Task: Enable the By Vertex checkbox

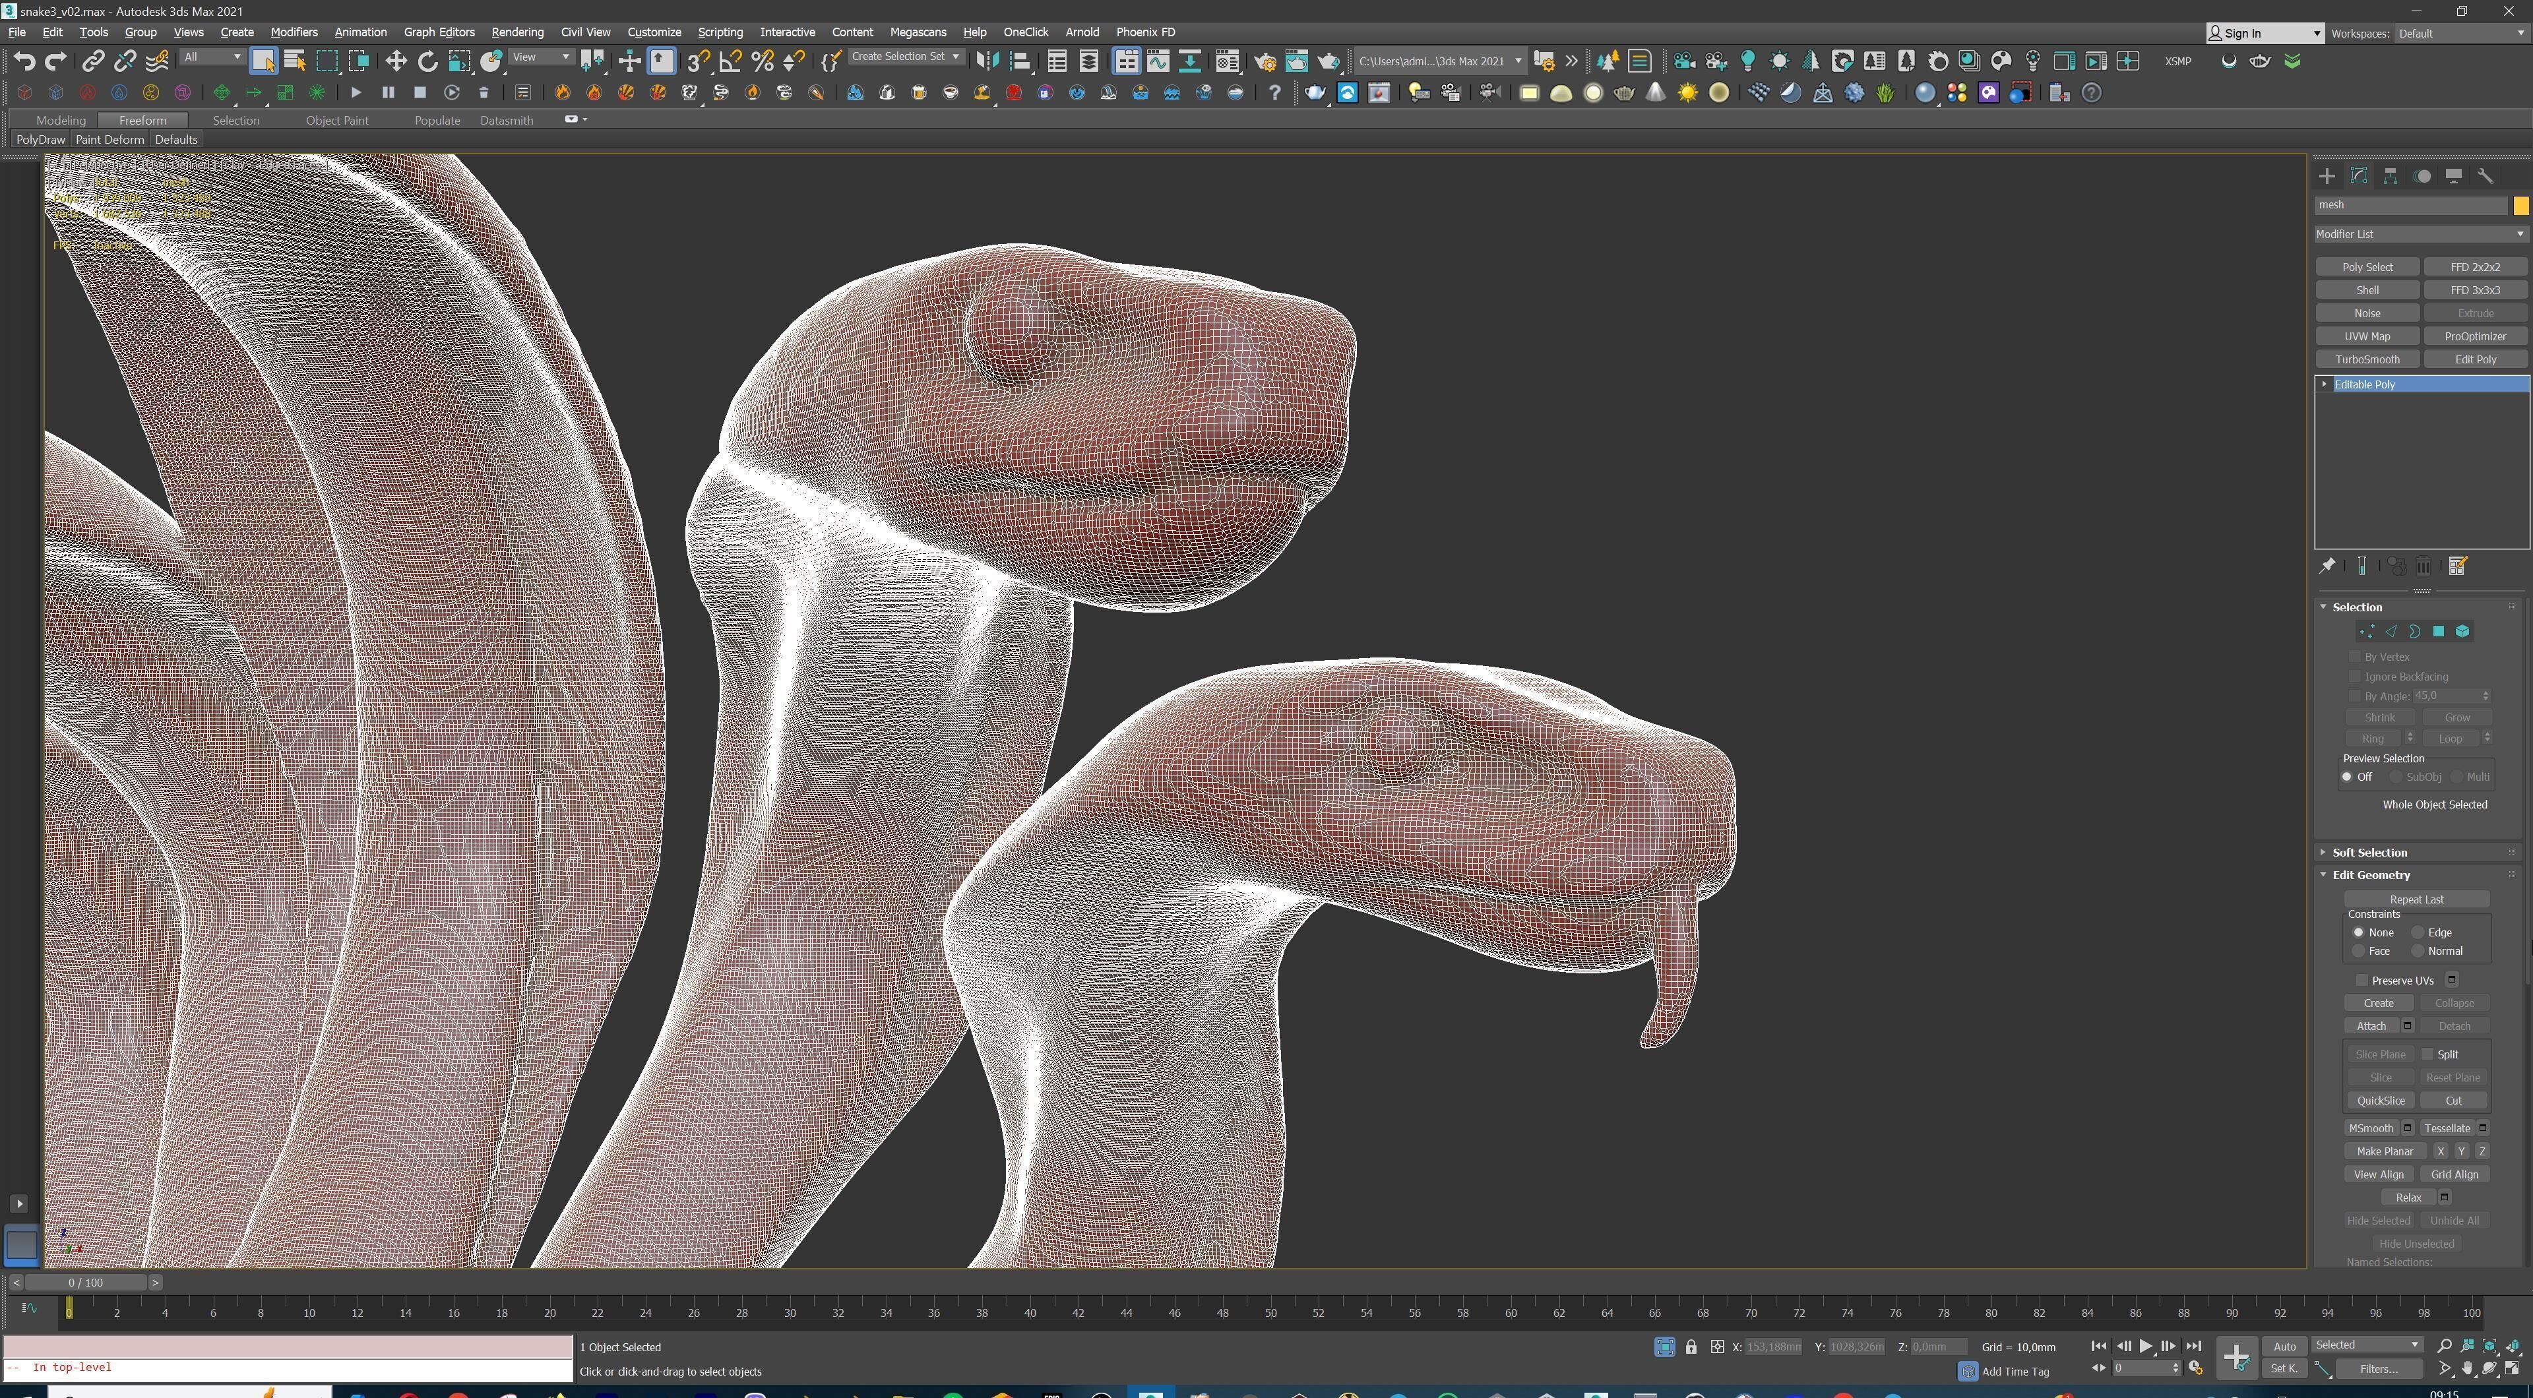Action: point(2354,657)
